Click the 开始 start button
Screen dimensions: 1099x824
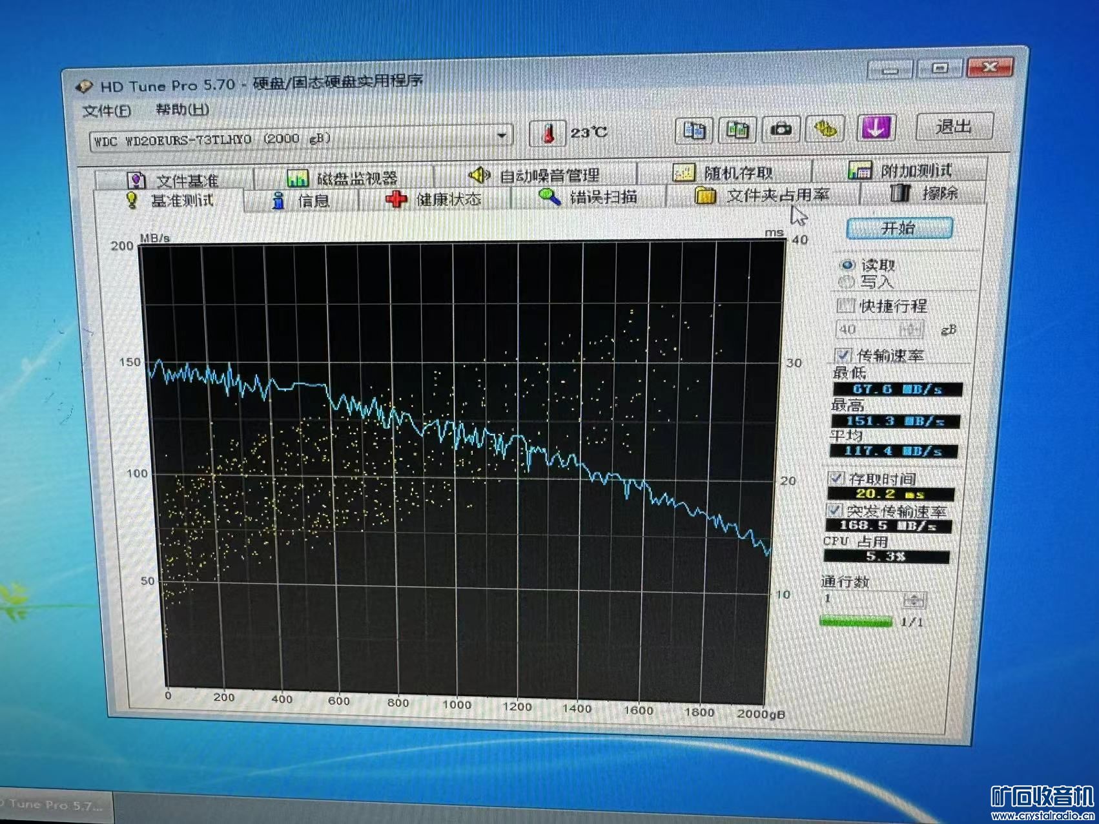point(899,228)
